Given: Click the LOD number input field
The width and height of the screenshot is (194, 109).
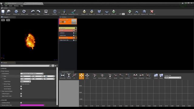Looking at the screenshot, I should tap(123, 14).
